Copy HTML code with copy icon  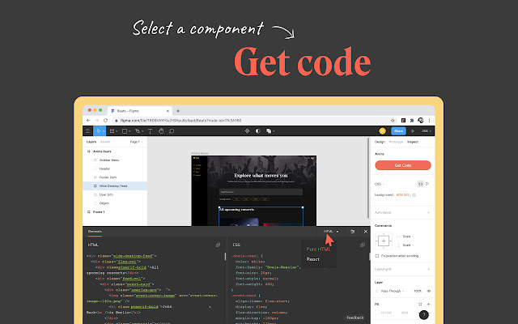click(218, 245)
